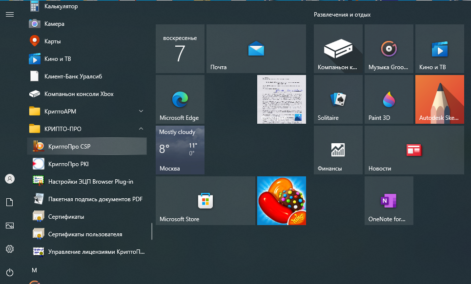Click the letter M section header
Image resolution: width=471 pixels, height=284 pixels.
pyautogui.click(x=34, y=270)
